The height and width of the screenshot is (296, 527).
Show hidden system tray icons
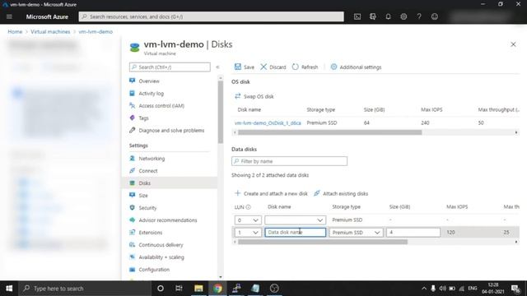[424, 289]
